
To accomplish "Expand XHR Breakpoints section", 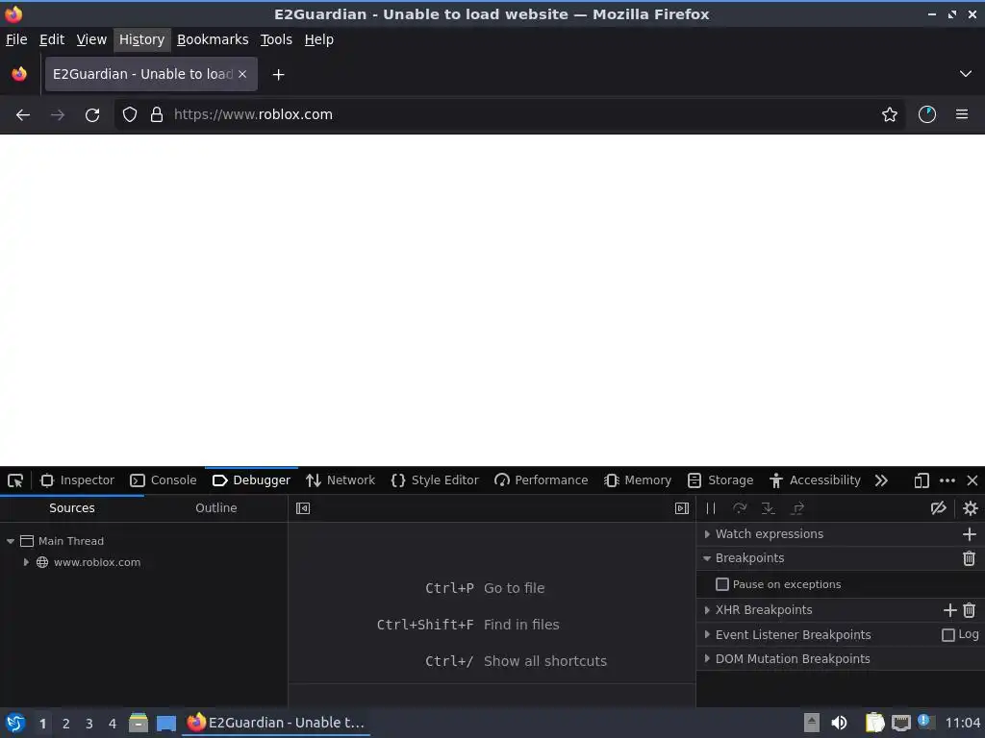I will 707,610.
